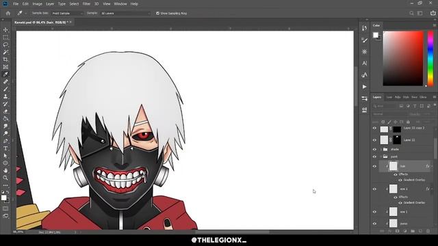Viewport: 438px width, 246px height.
Task: Open the Layer menu
Action: [50, 4]
